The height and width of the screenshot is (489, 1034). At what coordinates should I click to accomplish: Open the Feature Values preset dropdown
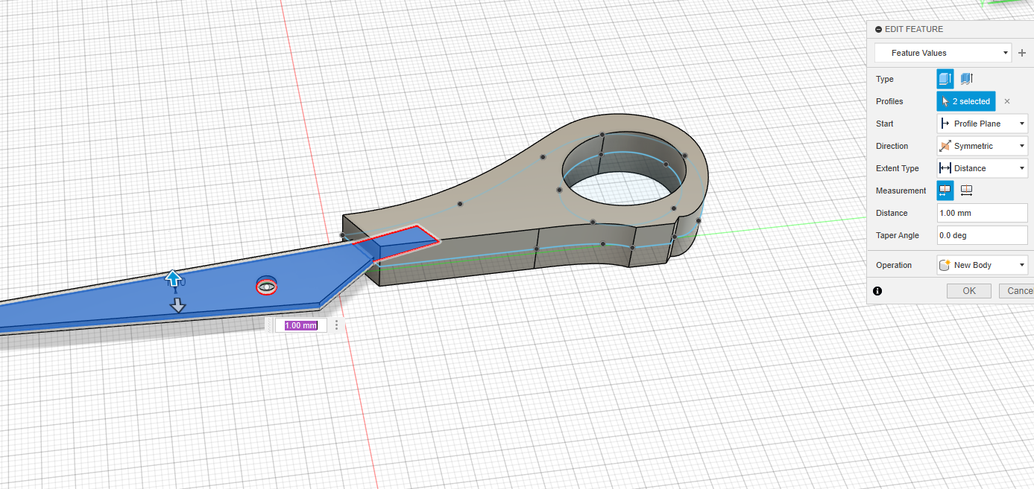[943, 53]
